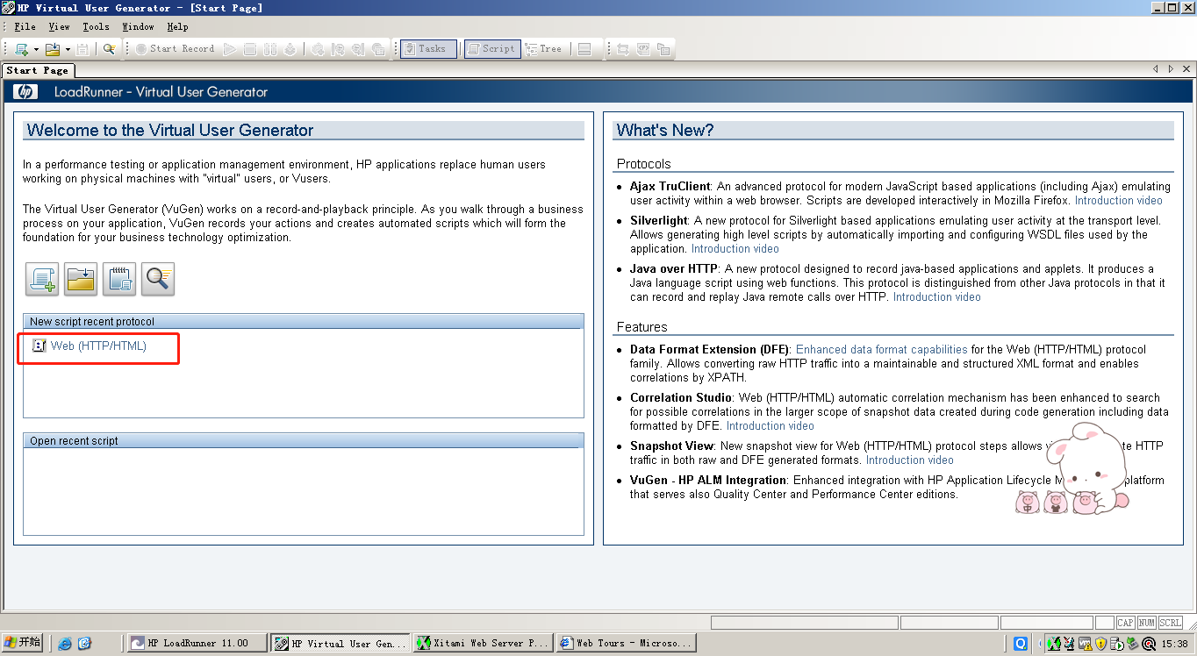Switch to HP Virtual User Generator taskbar item
This screenshot has height=656, width=1197.
tap(340, 643)
